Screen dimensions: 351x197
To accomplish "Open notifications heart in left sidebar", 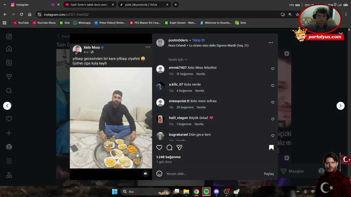I will (9, 119).
